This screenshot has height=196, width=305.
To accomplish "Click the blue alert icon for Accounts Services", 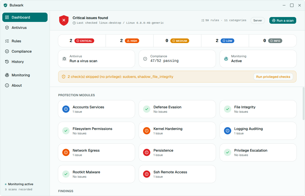I will click(66, 109).
